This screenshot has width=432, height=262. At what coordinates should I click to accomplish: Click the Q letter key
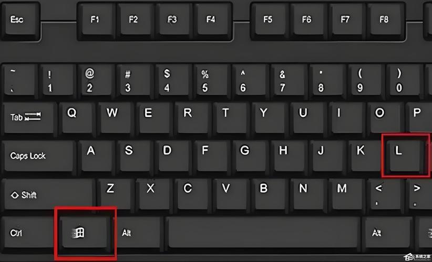click(x=77, y=118)
